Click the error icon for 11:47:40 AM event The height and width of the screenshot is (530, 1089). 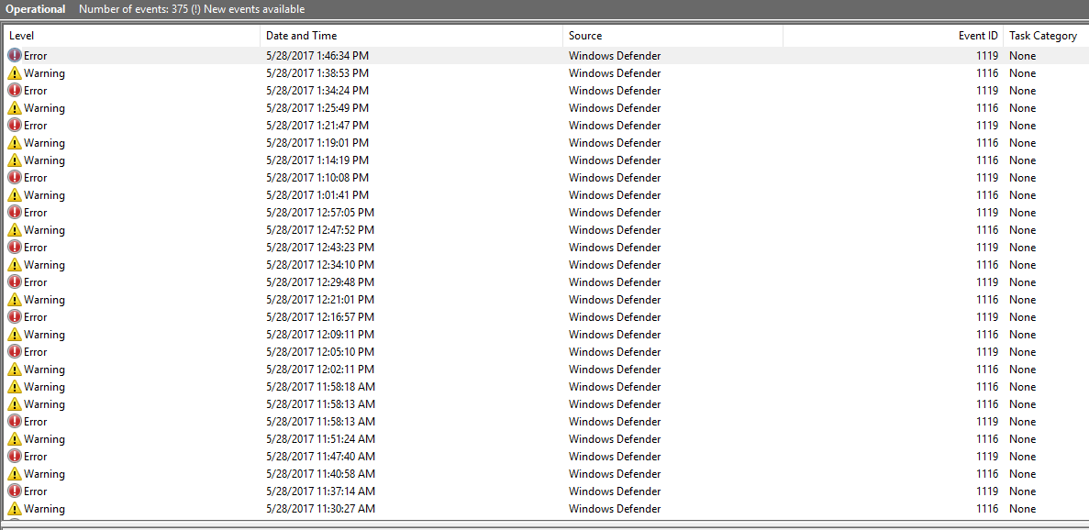[15, 456]
